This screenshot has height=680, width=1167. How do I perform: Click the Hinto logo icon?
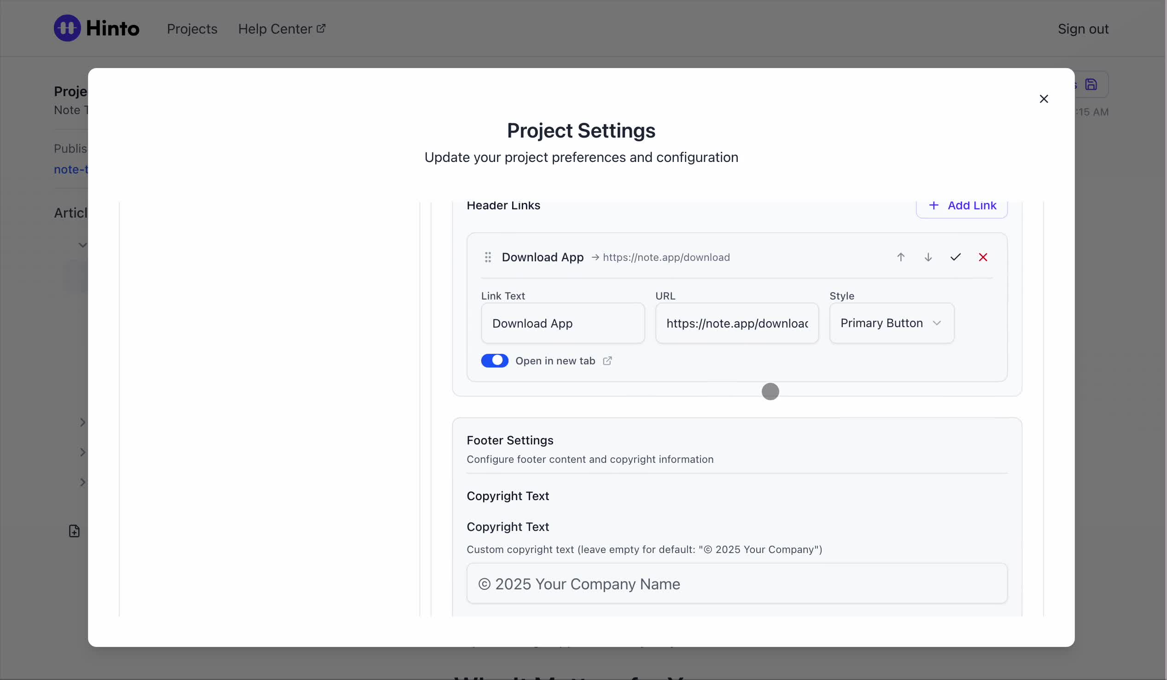(68, 28)
